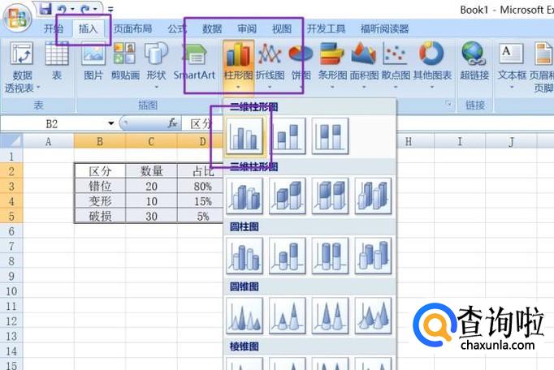The height and width of the screenshot is (370, 554).
Task: Expand the Pie chart (饼图) dropdown
Action: click(301, 65)
